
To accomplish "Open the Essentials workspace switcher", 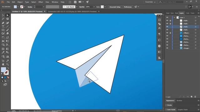I will [150, 2].
